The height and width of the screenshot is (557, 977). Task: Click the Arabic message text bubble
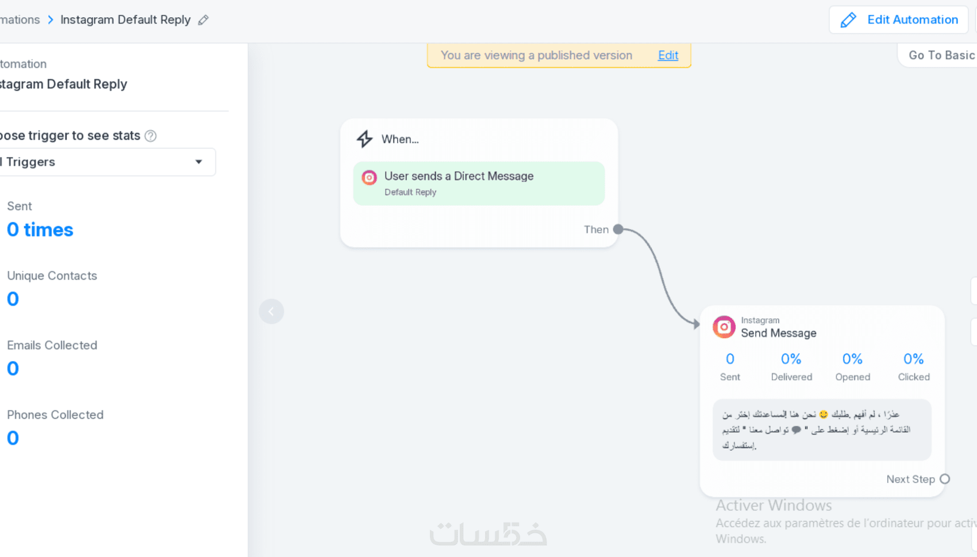(x=822, y=430)
